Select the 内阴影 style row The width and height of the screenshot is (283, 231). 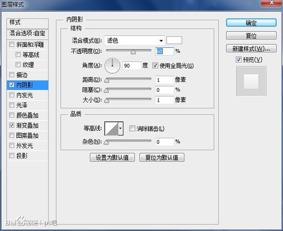(x=27, y=85)
